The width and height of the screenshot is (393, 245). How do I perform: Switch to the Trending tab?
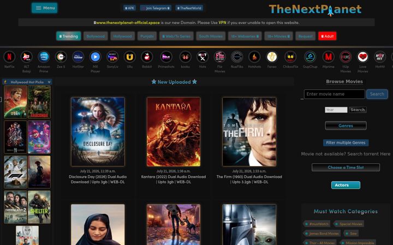tap(68, 36)
